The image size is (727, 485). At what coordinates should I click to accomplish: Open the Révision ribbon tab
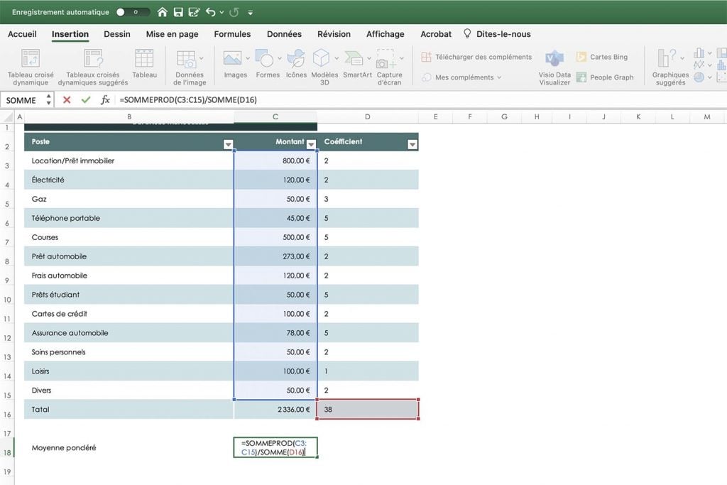pos(334,33)
